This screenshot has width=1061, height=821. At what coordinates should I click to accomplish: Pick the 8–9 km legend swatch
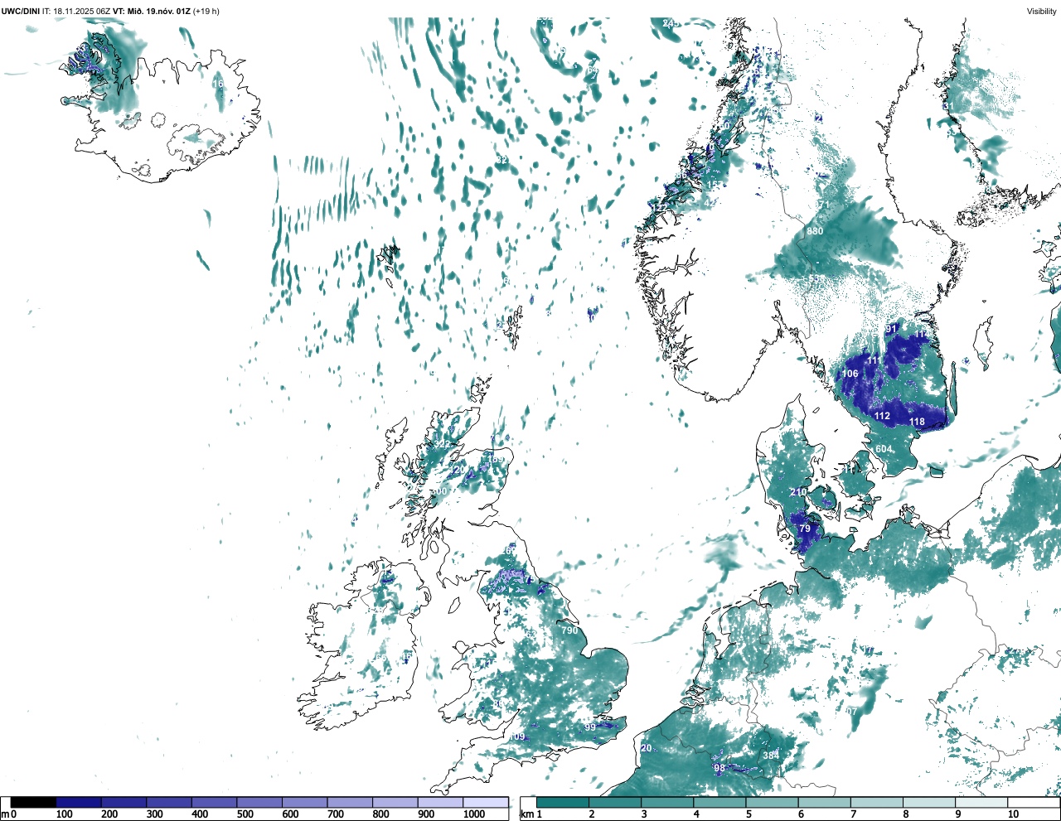coord(930,803)
